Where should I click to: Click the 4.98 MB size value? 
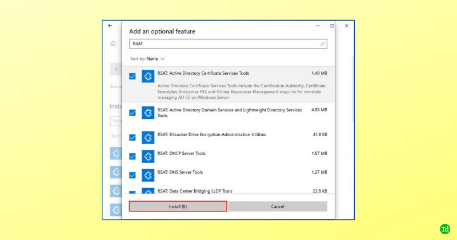pos(319,110)
